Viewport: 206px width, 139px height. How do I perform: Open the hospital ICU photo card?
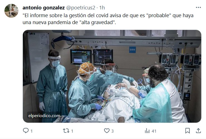click(x=112, y=76)
